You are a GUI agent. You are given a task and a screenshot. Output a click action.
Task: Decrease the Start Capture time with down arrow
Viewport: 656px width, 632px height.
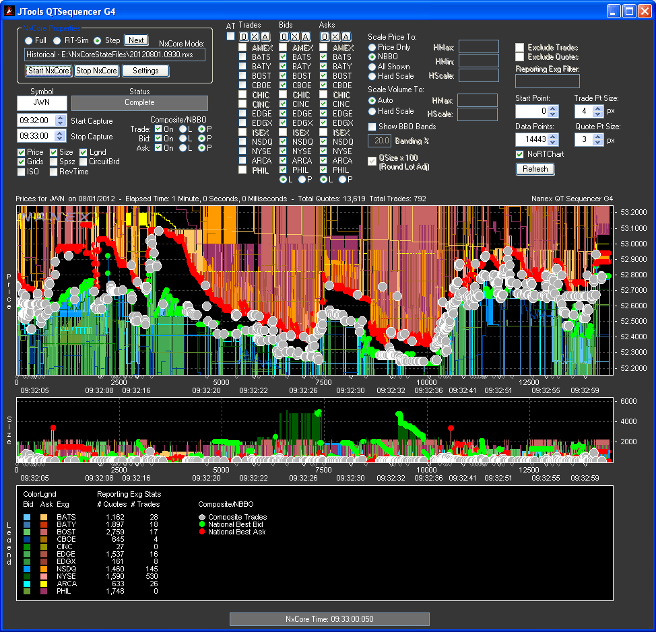pyautogui.click(x=60, y=123)
